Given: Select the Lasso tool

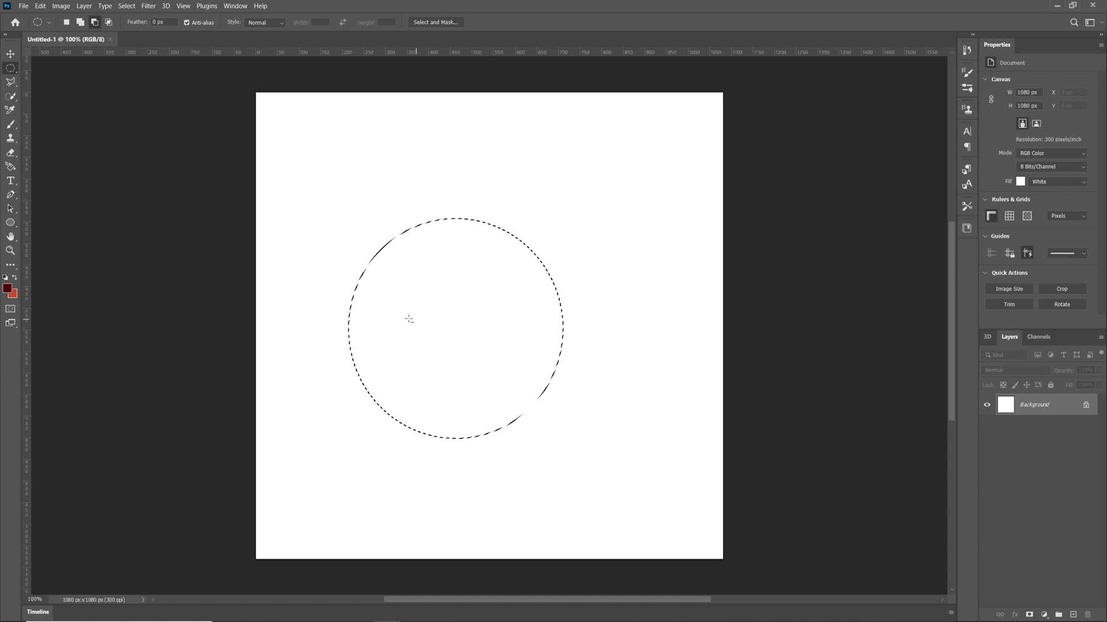Looking at the screenshot, I should pyautogui.click(x=10, y=81).
